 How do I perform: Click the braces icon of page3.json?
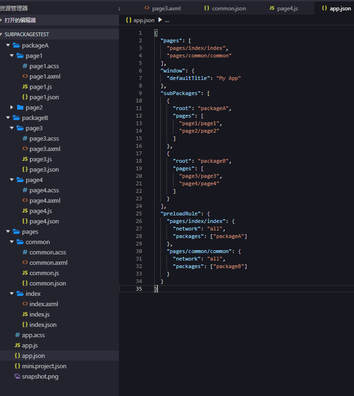25,169
